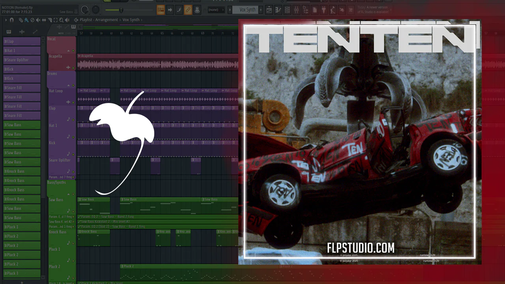Click the first round knob in top toolbar
The width and height of the screenshot is (505, 284).
(84, 10)
